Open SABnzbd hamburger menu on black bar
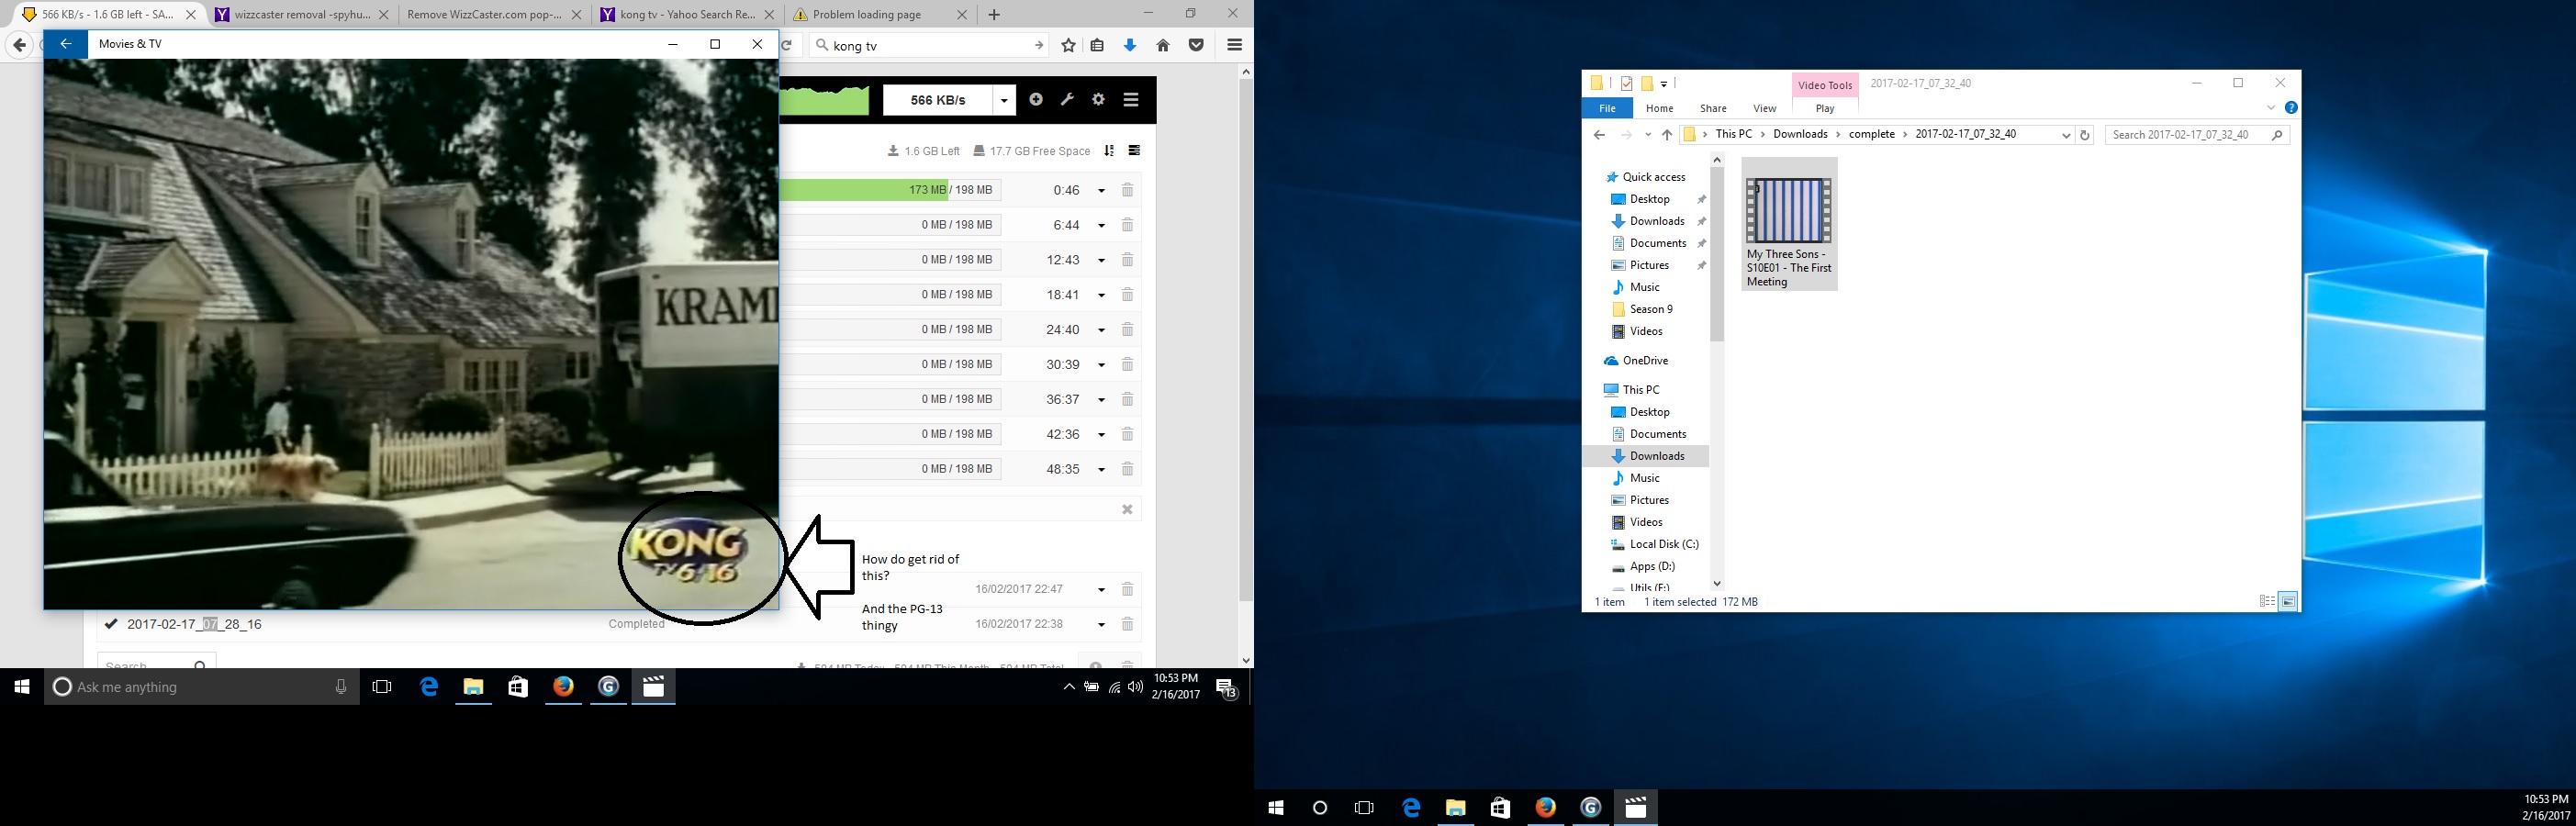The image size is (2576, 826). pos(1131,99)
